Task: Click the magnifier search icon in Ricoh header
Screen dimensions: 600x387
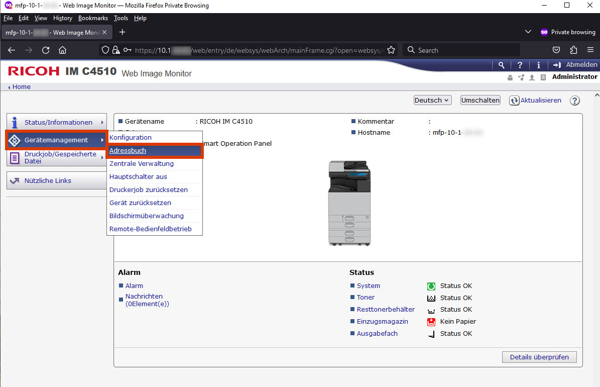Action: tap(501, 65)
